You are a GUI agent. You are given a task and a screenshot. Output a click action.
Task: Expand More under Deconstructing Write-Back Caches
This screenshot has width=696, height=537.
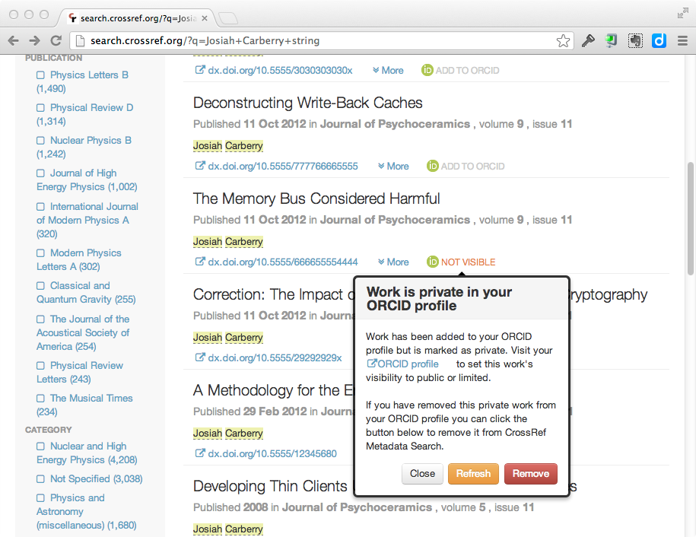click(393, 166)
